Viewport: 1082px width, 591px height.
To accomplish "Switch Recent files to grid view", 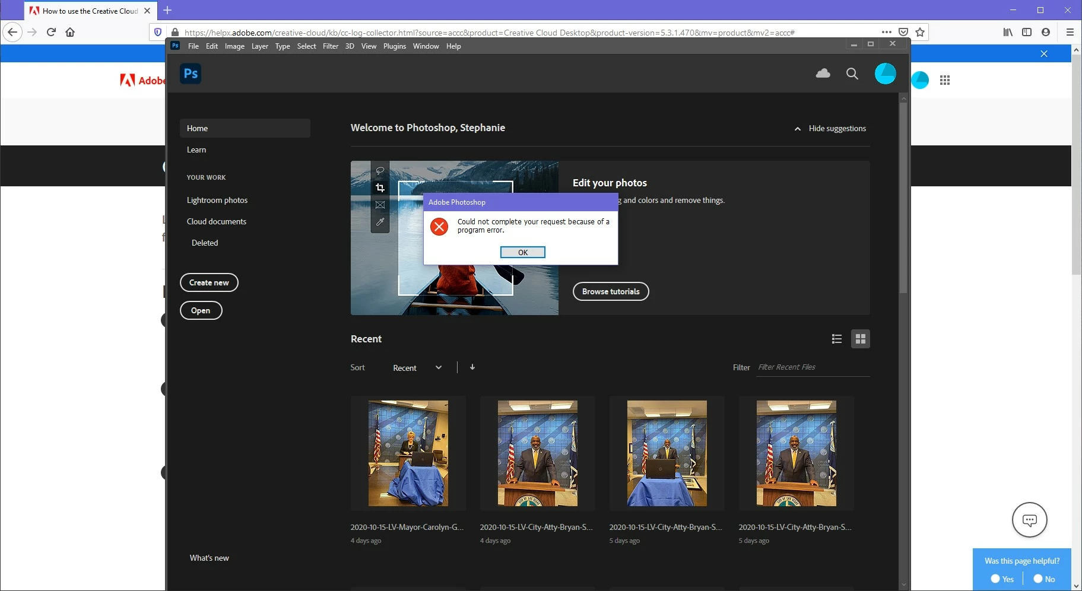I will 861,339.
